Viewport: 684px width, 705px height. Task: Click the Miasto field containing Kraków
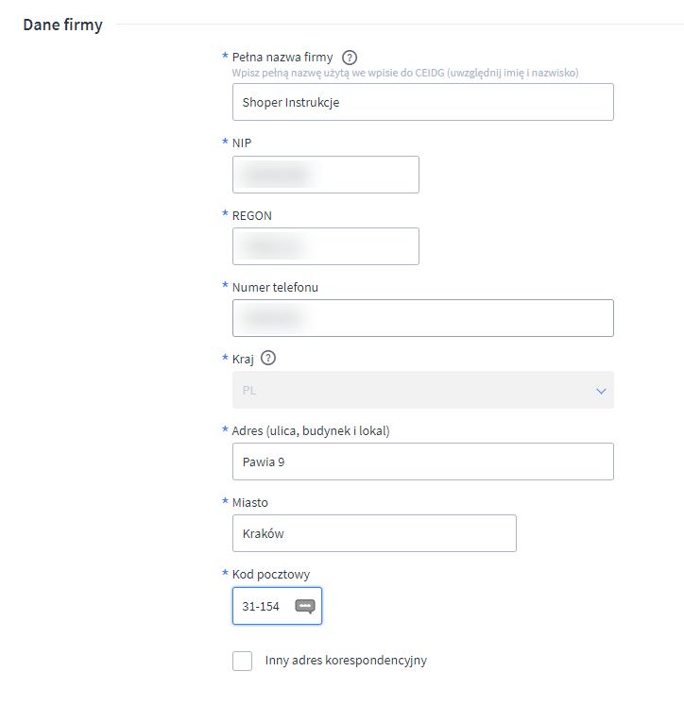[x=374, y=533]
